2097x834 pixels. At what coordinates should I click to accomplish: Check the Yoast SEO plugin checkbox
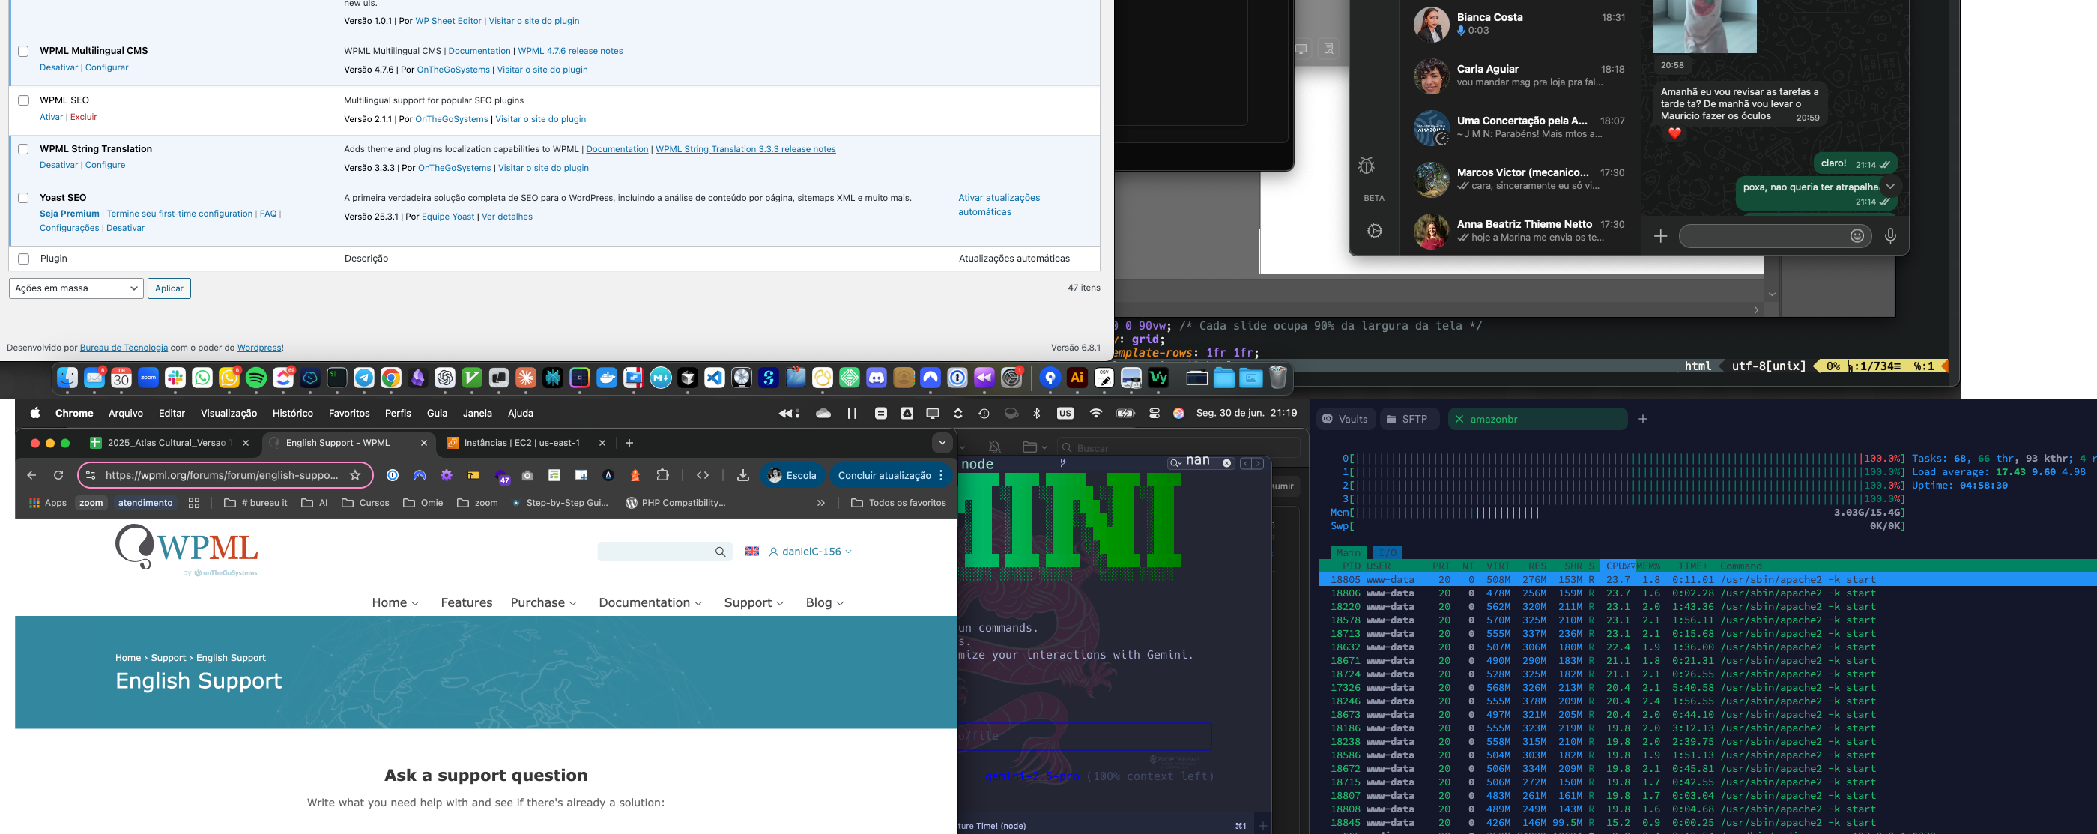(24, 198)
